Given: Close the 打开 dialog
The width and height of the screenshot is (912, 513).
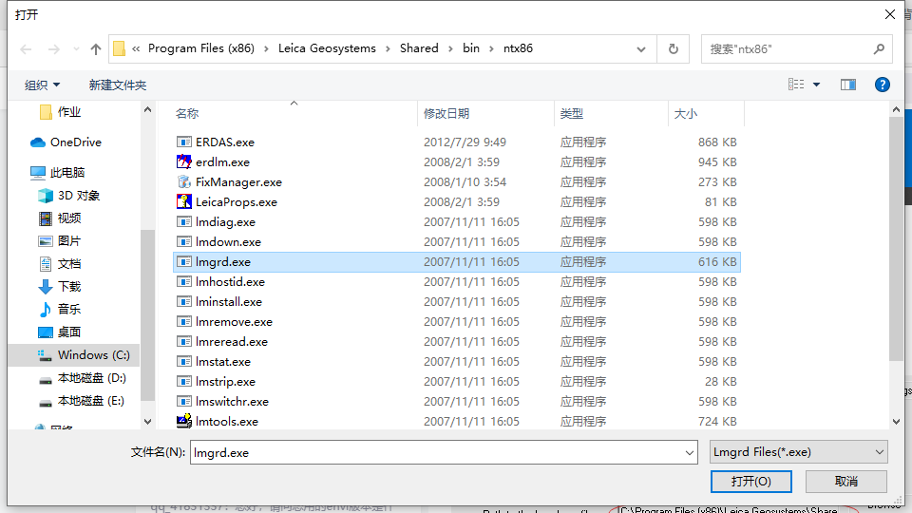Looking at the screenshot, I should tap(890, 14).
